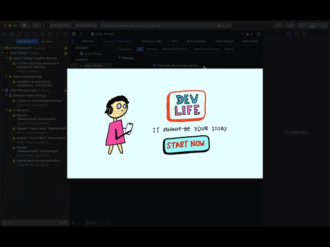This screenshot has width=330, height=247.
Task: Click the Library plus button in toolbar
Action: click(x=278, y=25)
